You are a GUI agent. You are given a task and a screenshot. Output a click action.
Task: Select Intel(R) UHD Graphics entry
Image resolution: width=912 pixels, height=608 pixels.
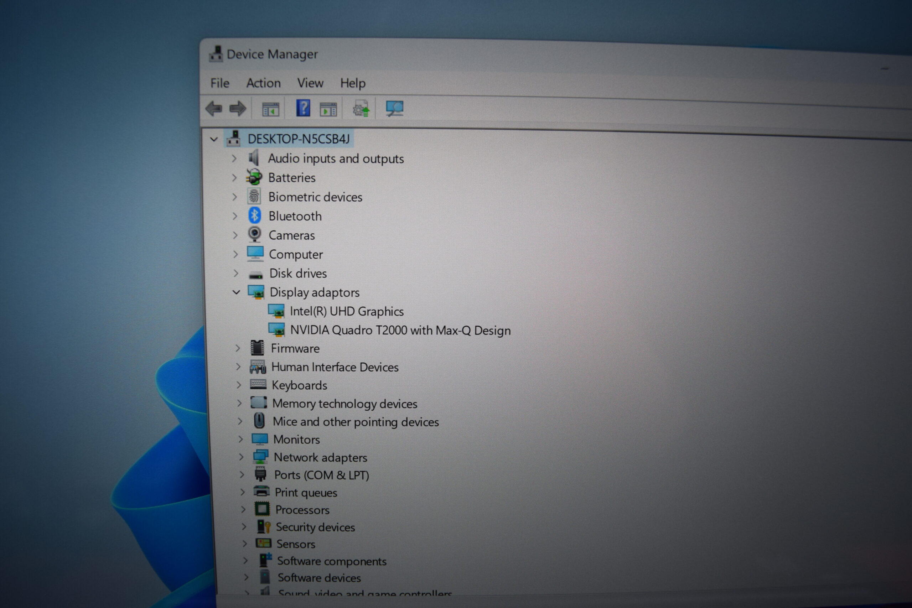[347, 311]
